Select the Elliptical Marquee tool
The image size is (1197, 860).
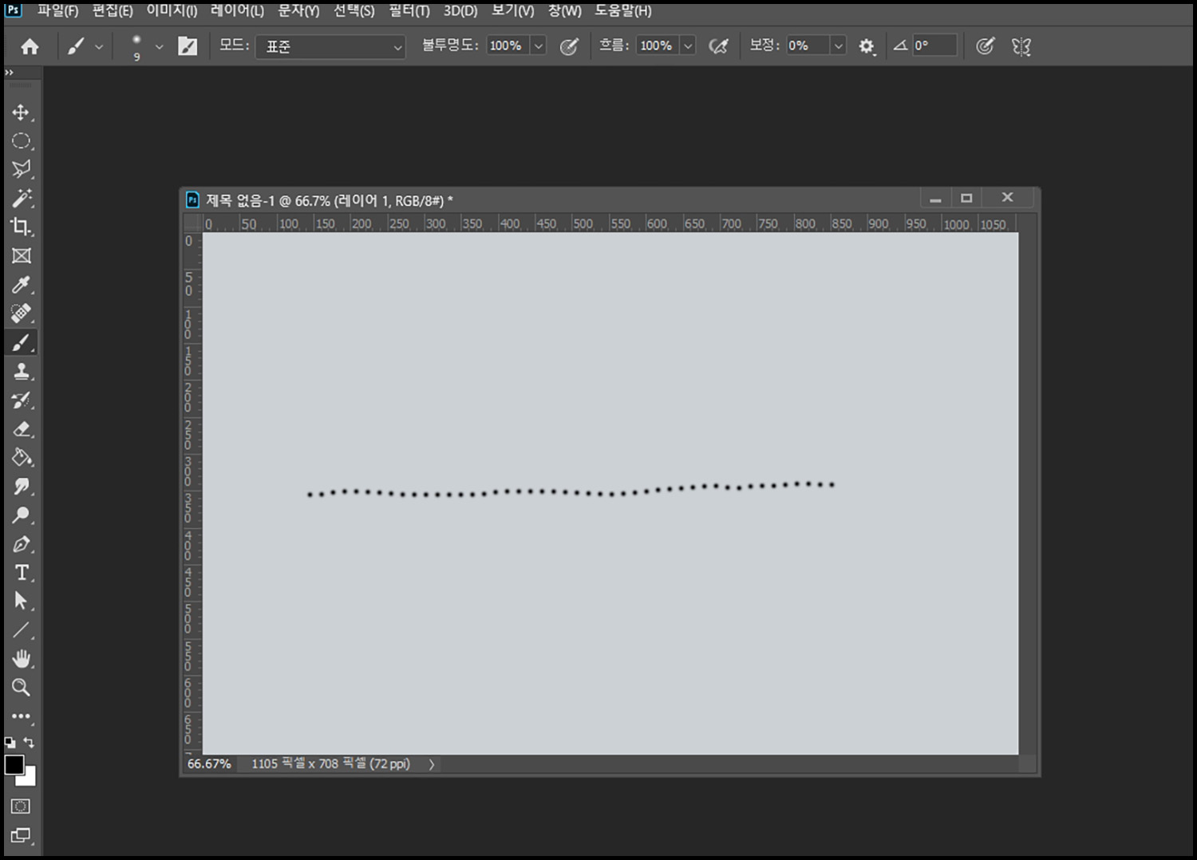pyautogui.click(x=21, y=141)
